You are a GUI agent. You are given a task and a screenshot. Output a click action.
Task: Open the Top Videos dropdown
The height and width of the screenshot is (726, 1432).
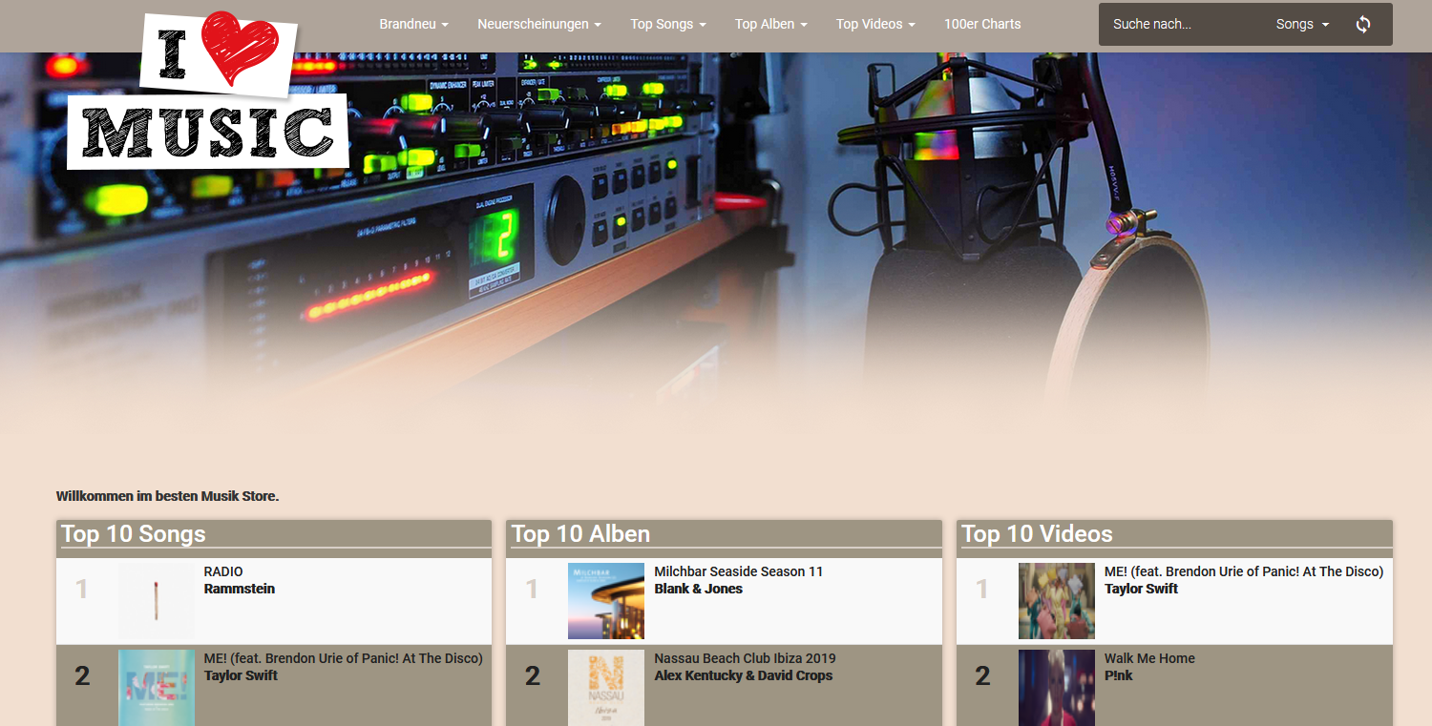[x=874, y=24]
